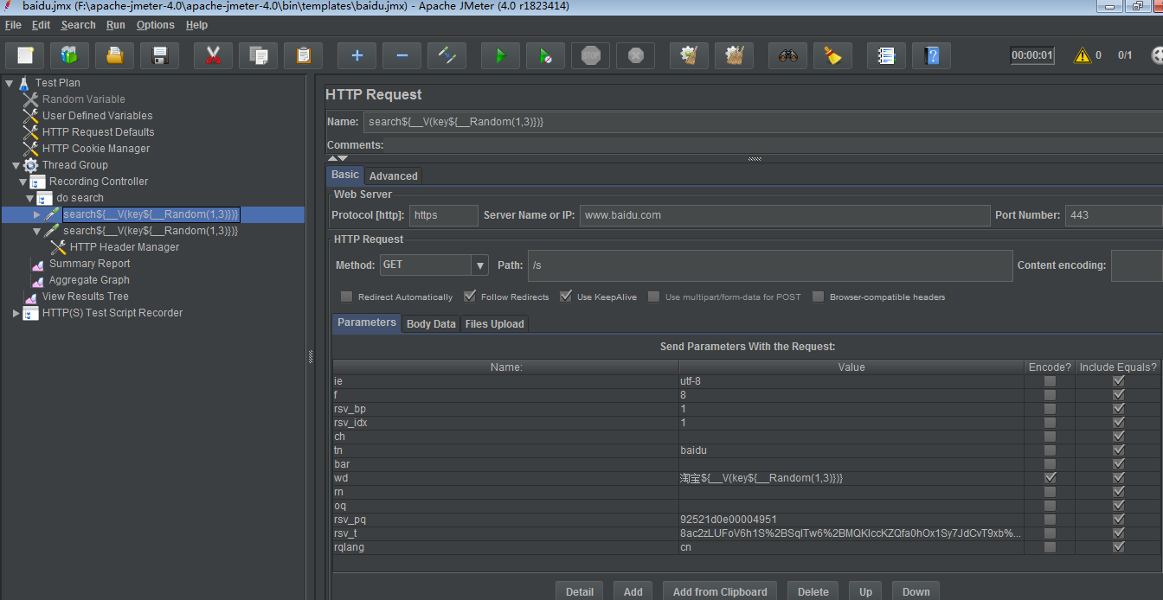Image resolution: width=1163 pixels, height=600 pixels.
Task: Open the Options menu
Action: point(155,25)
